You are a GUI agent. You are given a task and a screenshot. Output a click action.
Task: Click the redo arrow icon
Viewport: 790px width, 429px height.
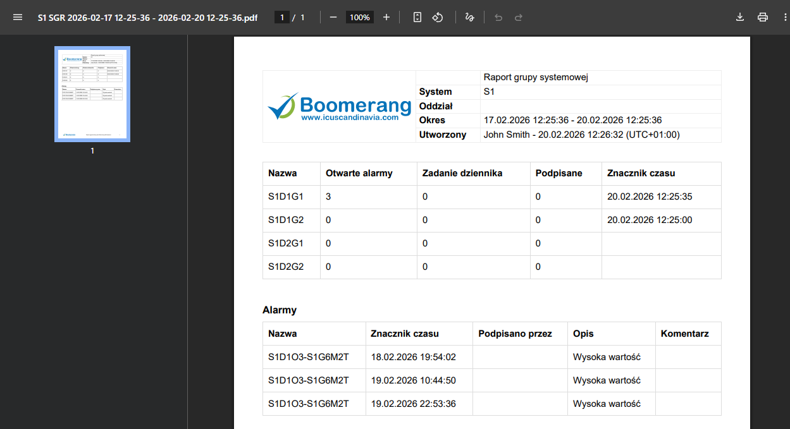(x=519, y=17)
